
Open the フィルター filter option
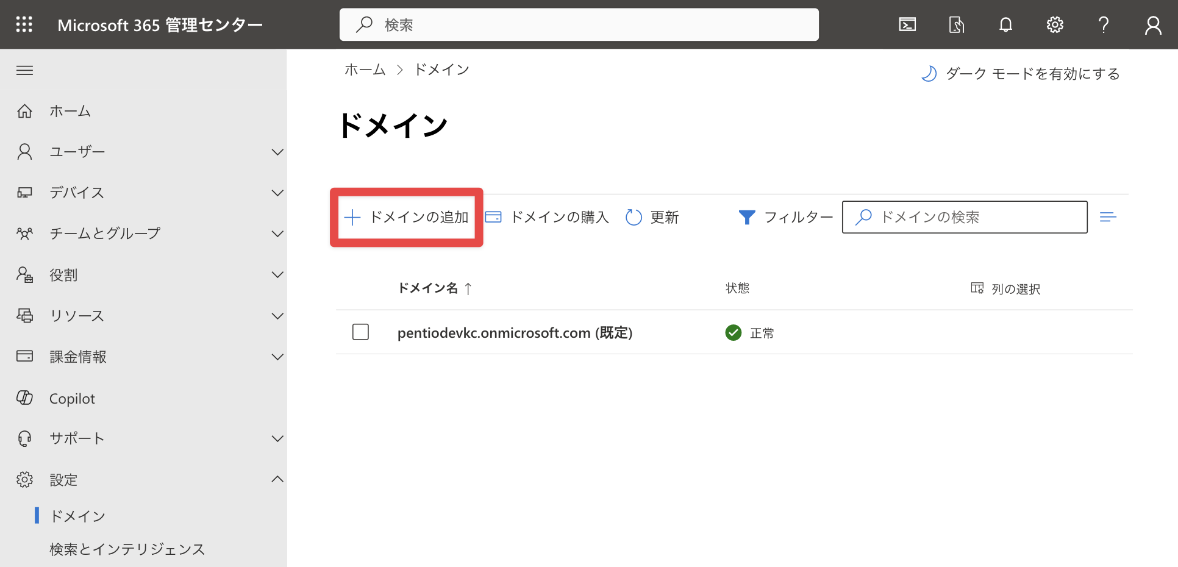click(785, 217)
